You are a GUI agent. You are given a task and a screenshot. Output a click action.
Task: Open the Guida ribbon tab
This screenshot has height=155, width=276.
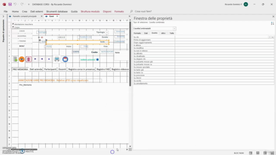[74, 12]
